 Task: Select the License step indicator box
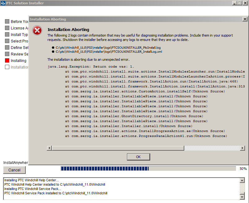tap(7, 28)
